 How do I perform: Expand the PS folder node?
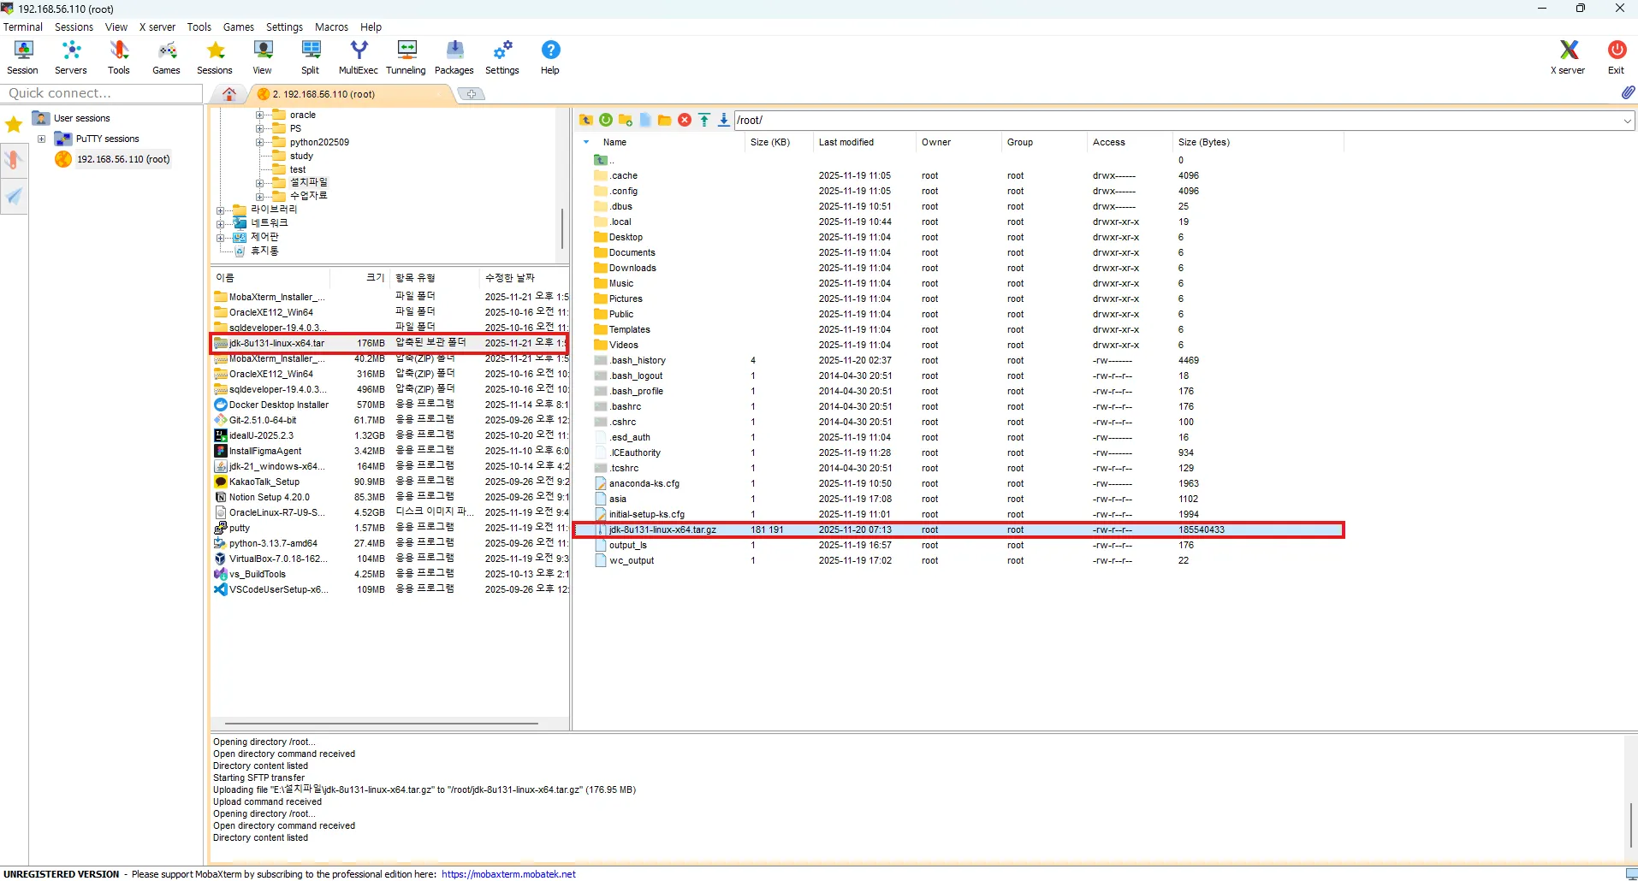click(259, 128)
